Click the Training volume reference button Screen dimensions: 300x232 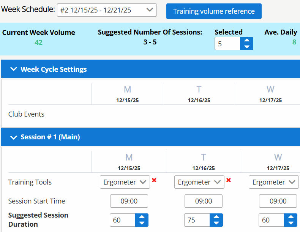click(214, 11)
